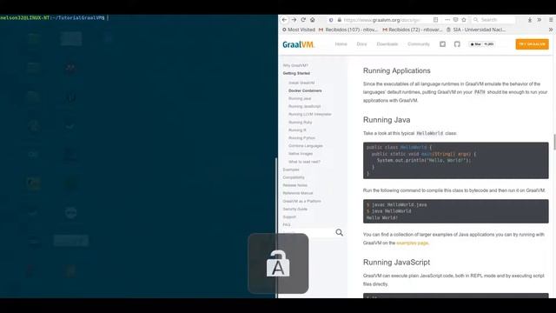Follow the examples page link

pos(412,243)
